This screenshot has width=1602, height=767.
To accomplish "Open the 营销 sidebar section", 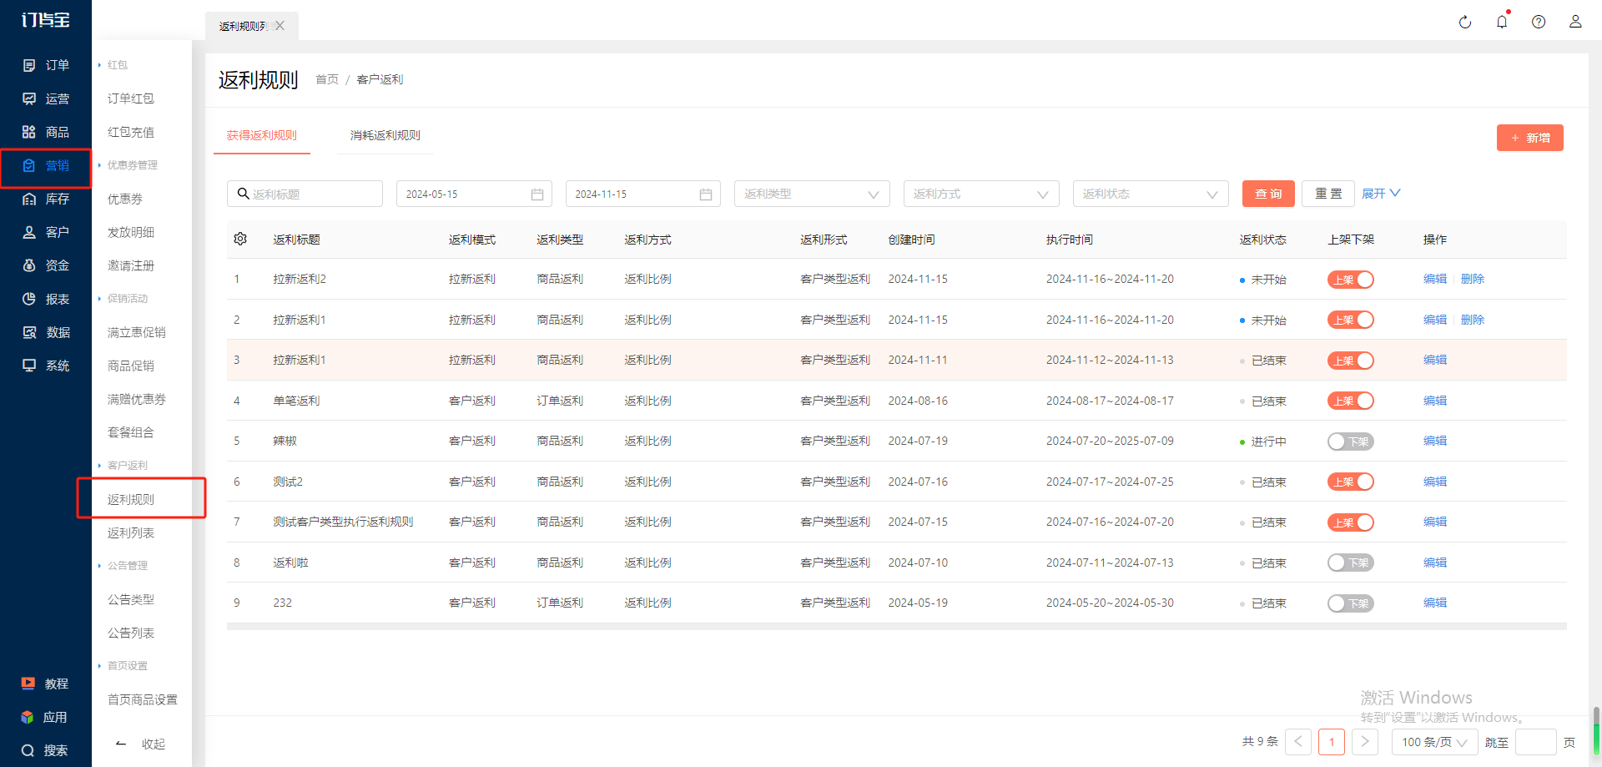I will tap(46, 165).
